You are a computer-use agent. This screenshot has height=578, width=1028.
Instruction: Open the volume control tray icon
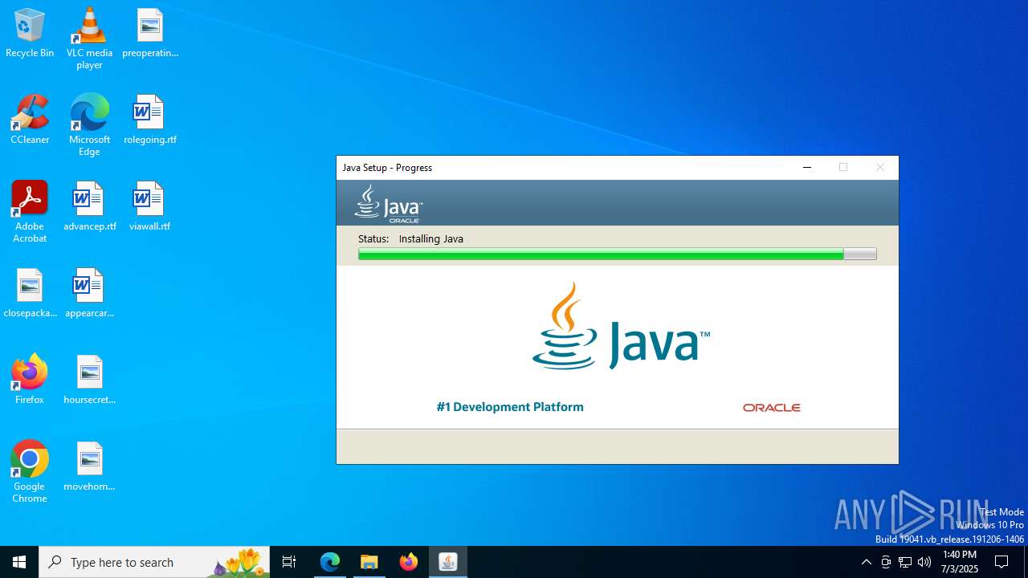tap(924, 562)
